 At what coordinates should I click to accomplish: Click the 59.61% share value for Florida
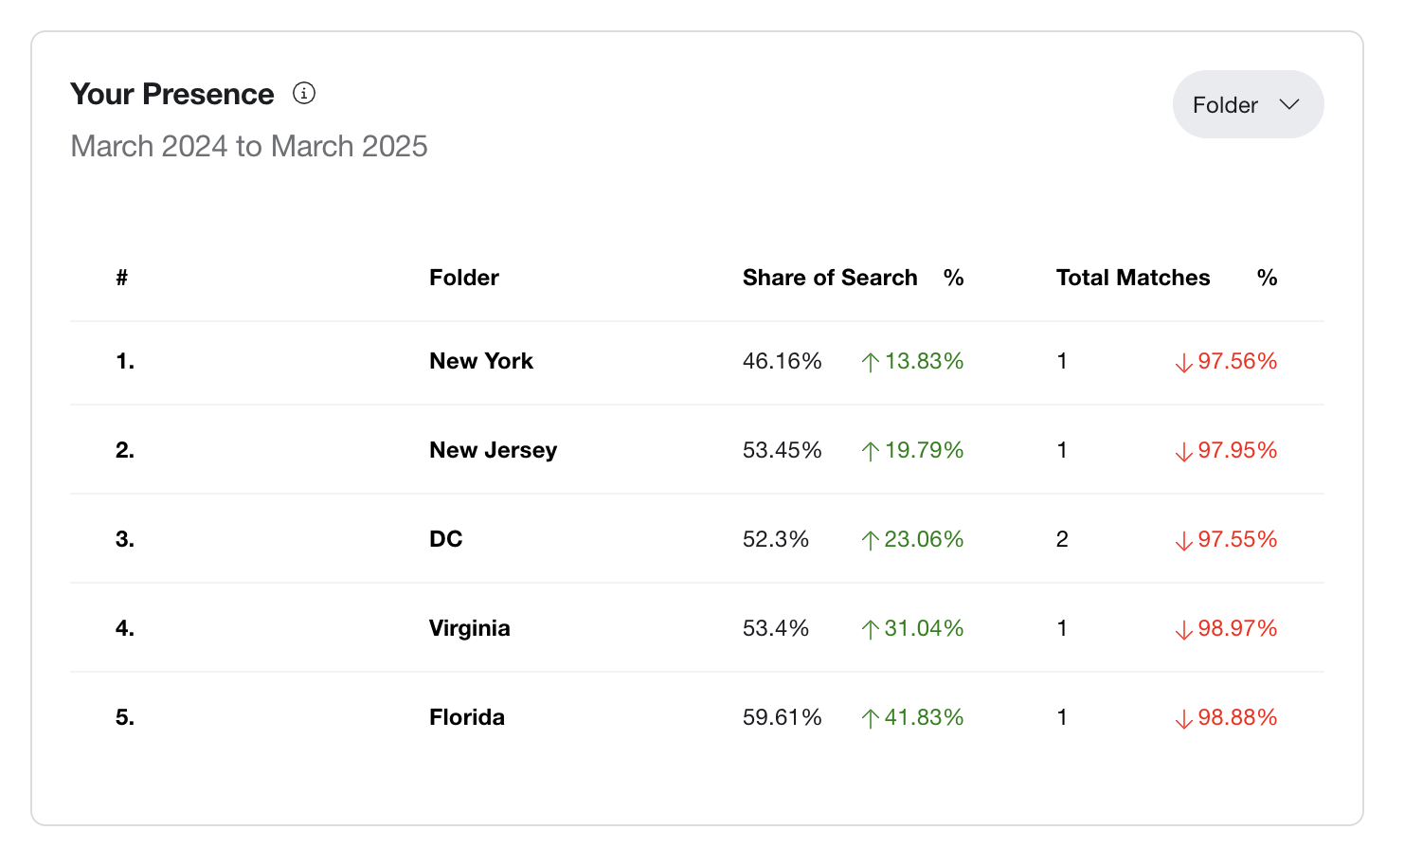pyautogui.click(x=783, y=717)
